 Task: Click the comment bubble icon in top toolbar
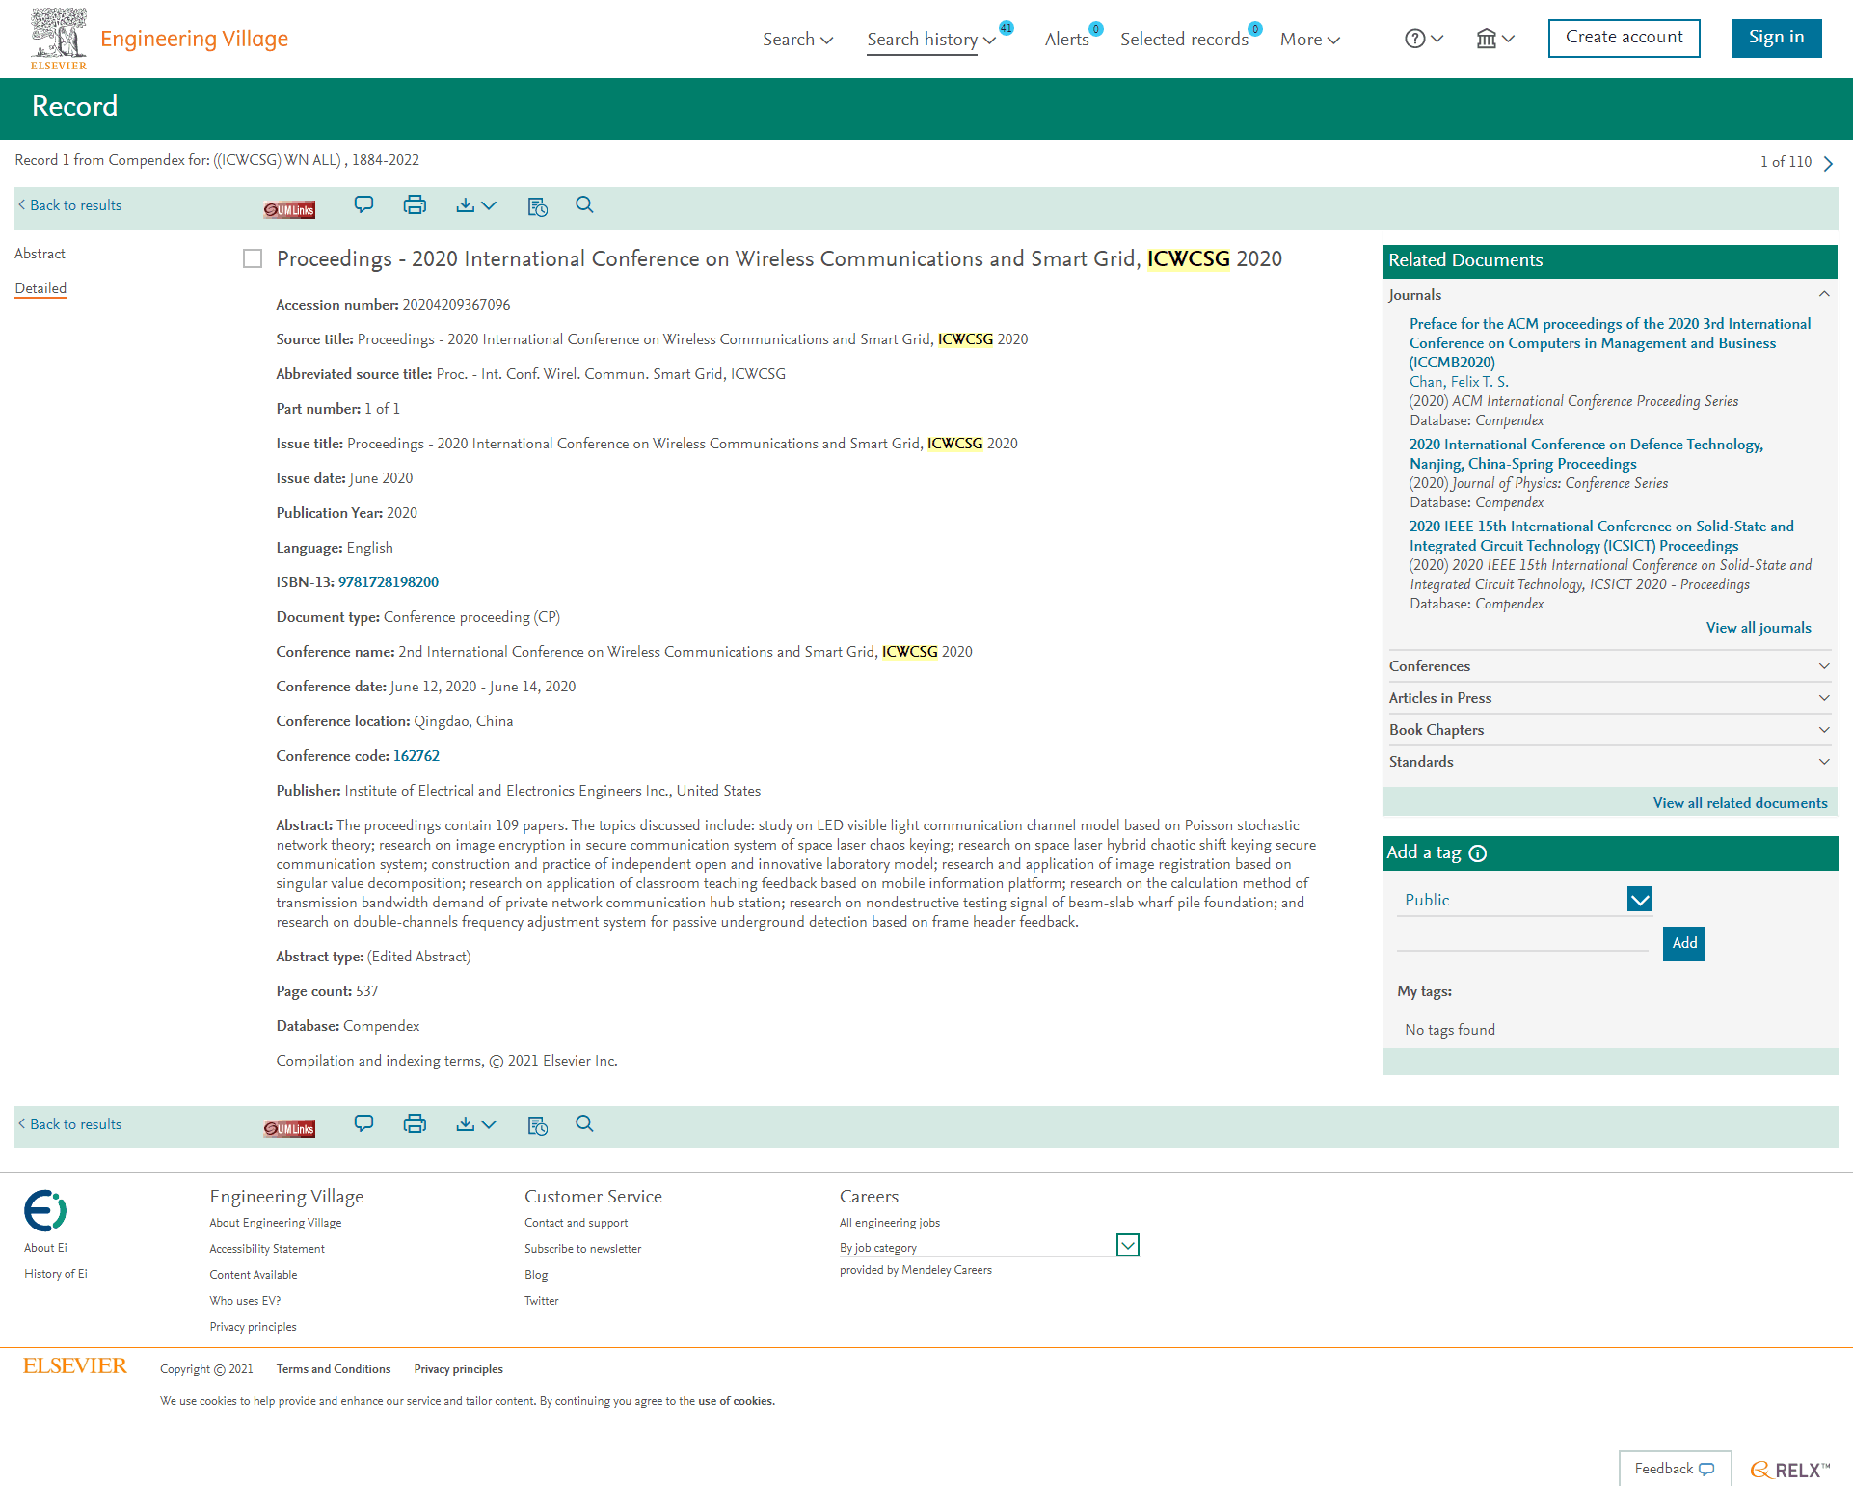[x=363, y=204]
